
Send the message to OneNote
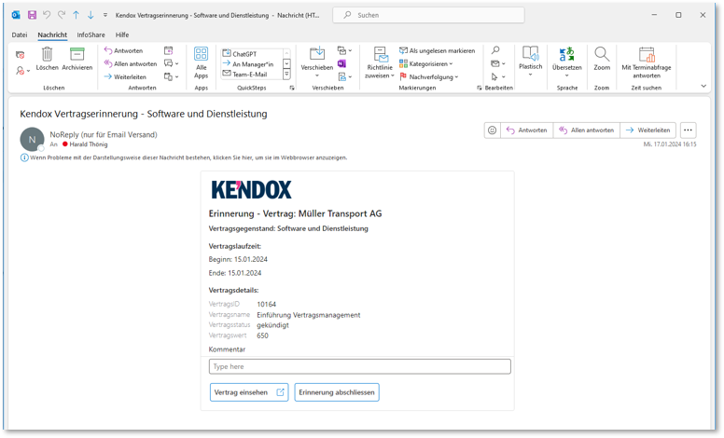tap(341, 63)
